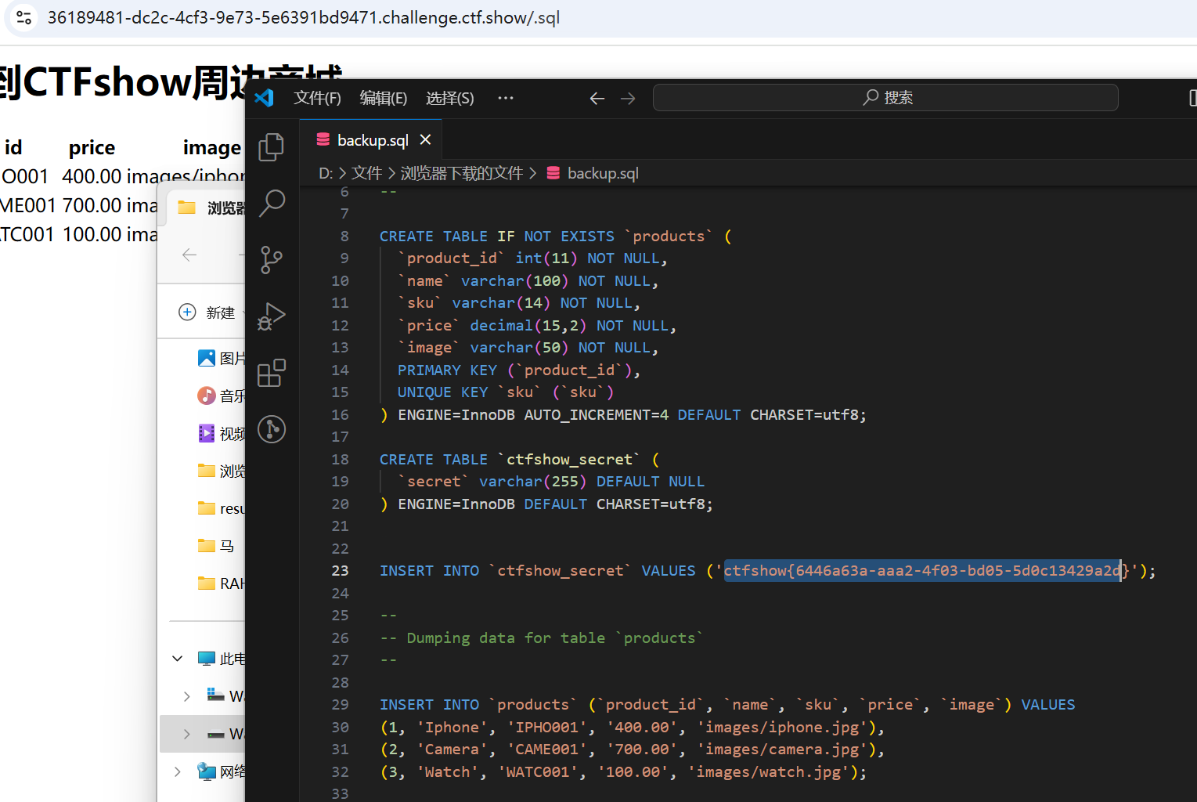Select the backup.sql editor tab

371,139
